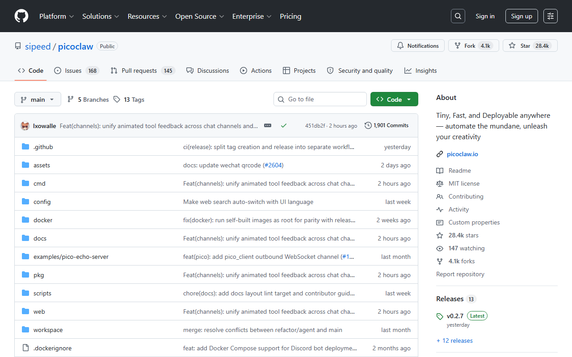Click the scales icon next to MIT license
This screenshot has width=572, height=357.
pyautogui.click(x=440, y=183)
